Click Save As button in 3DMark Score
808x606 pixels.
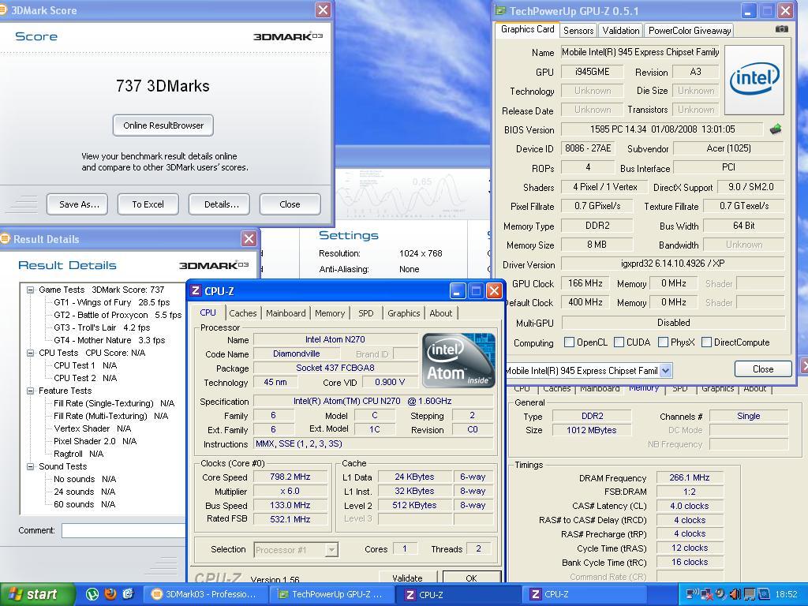tap(77, 204)
